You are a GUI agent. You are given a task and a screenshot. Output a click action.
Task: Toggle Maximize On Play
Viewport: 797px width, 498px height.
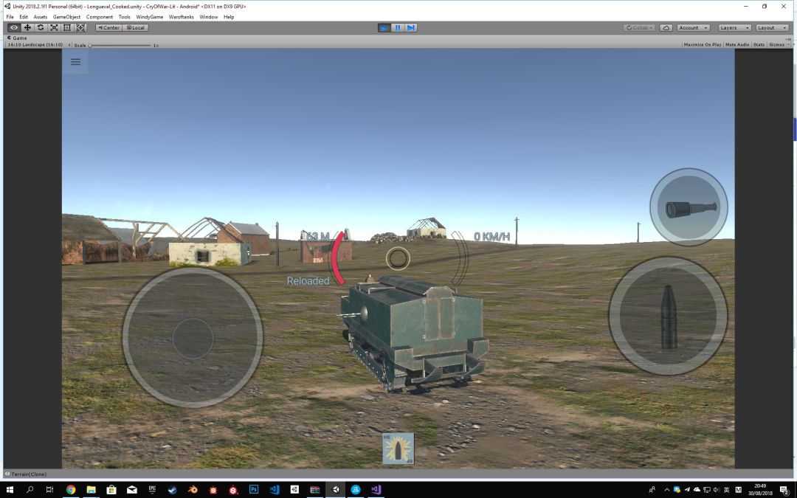(x=702, y=45)
